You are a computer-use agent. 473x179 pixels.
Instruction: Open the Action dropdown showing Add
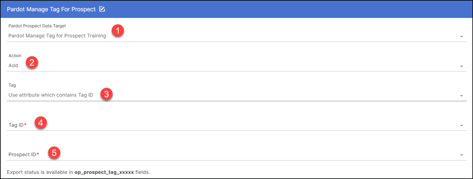213,65
